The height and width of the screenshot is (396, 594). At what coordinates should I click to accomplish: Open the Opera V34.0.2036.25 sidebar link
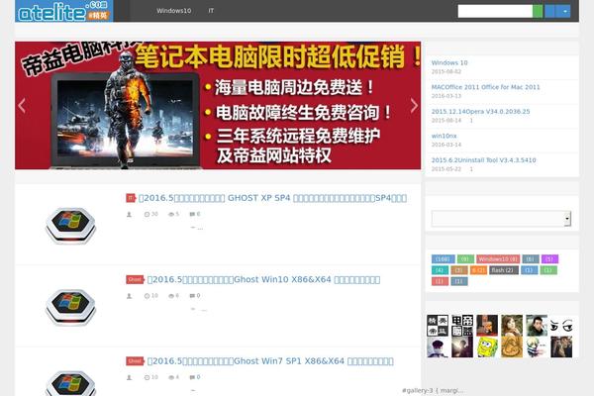pos(480,112)
